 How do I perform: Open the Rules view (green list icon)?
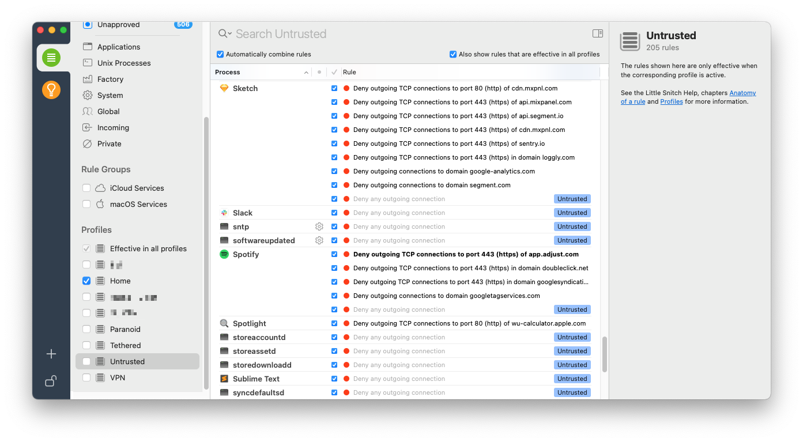(51, 57)
